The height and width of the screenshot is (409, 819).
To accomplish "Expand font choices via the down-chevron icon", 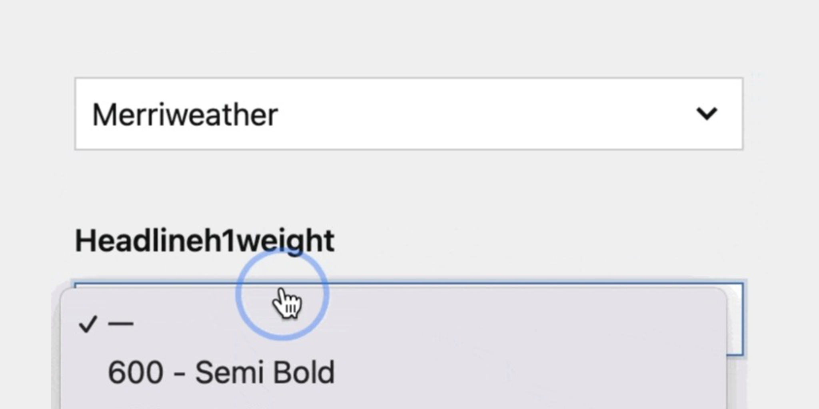I will 707,114.
